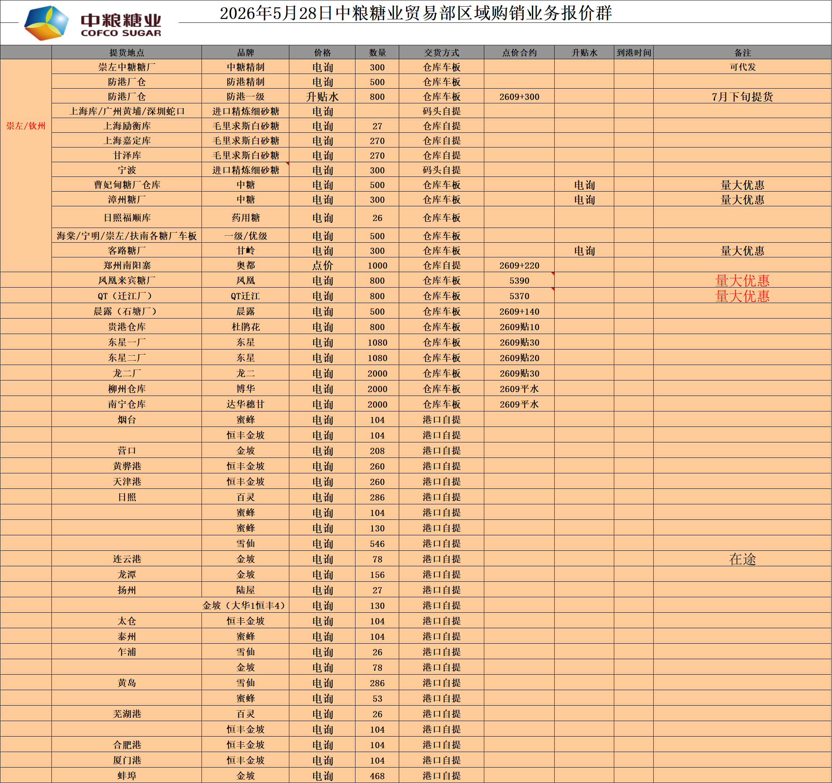The height and width of the screenshot is (783, 832).
Task: Select the 达华穗甘 brand cell
Action: coord(245,404)
